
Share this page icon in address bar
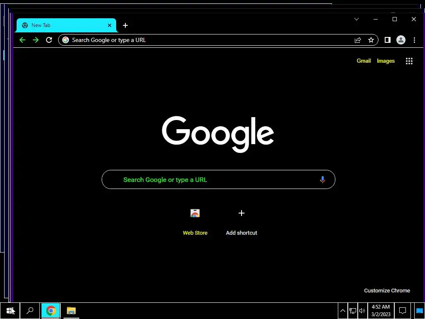click(358, 40)
